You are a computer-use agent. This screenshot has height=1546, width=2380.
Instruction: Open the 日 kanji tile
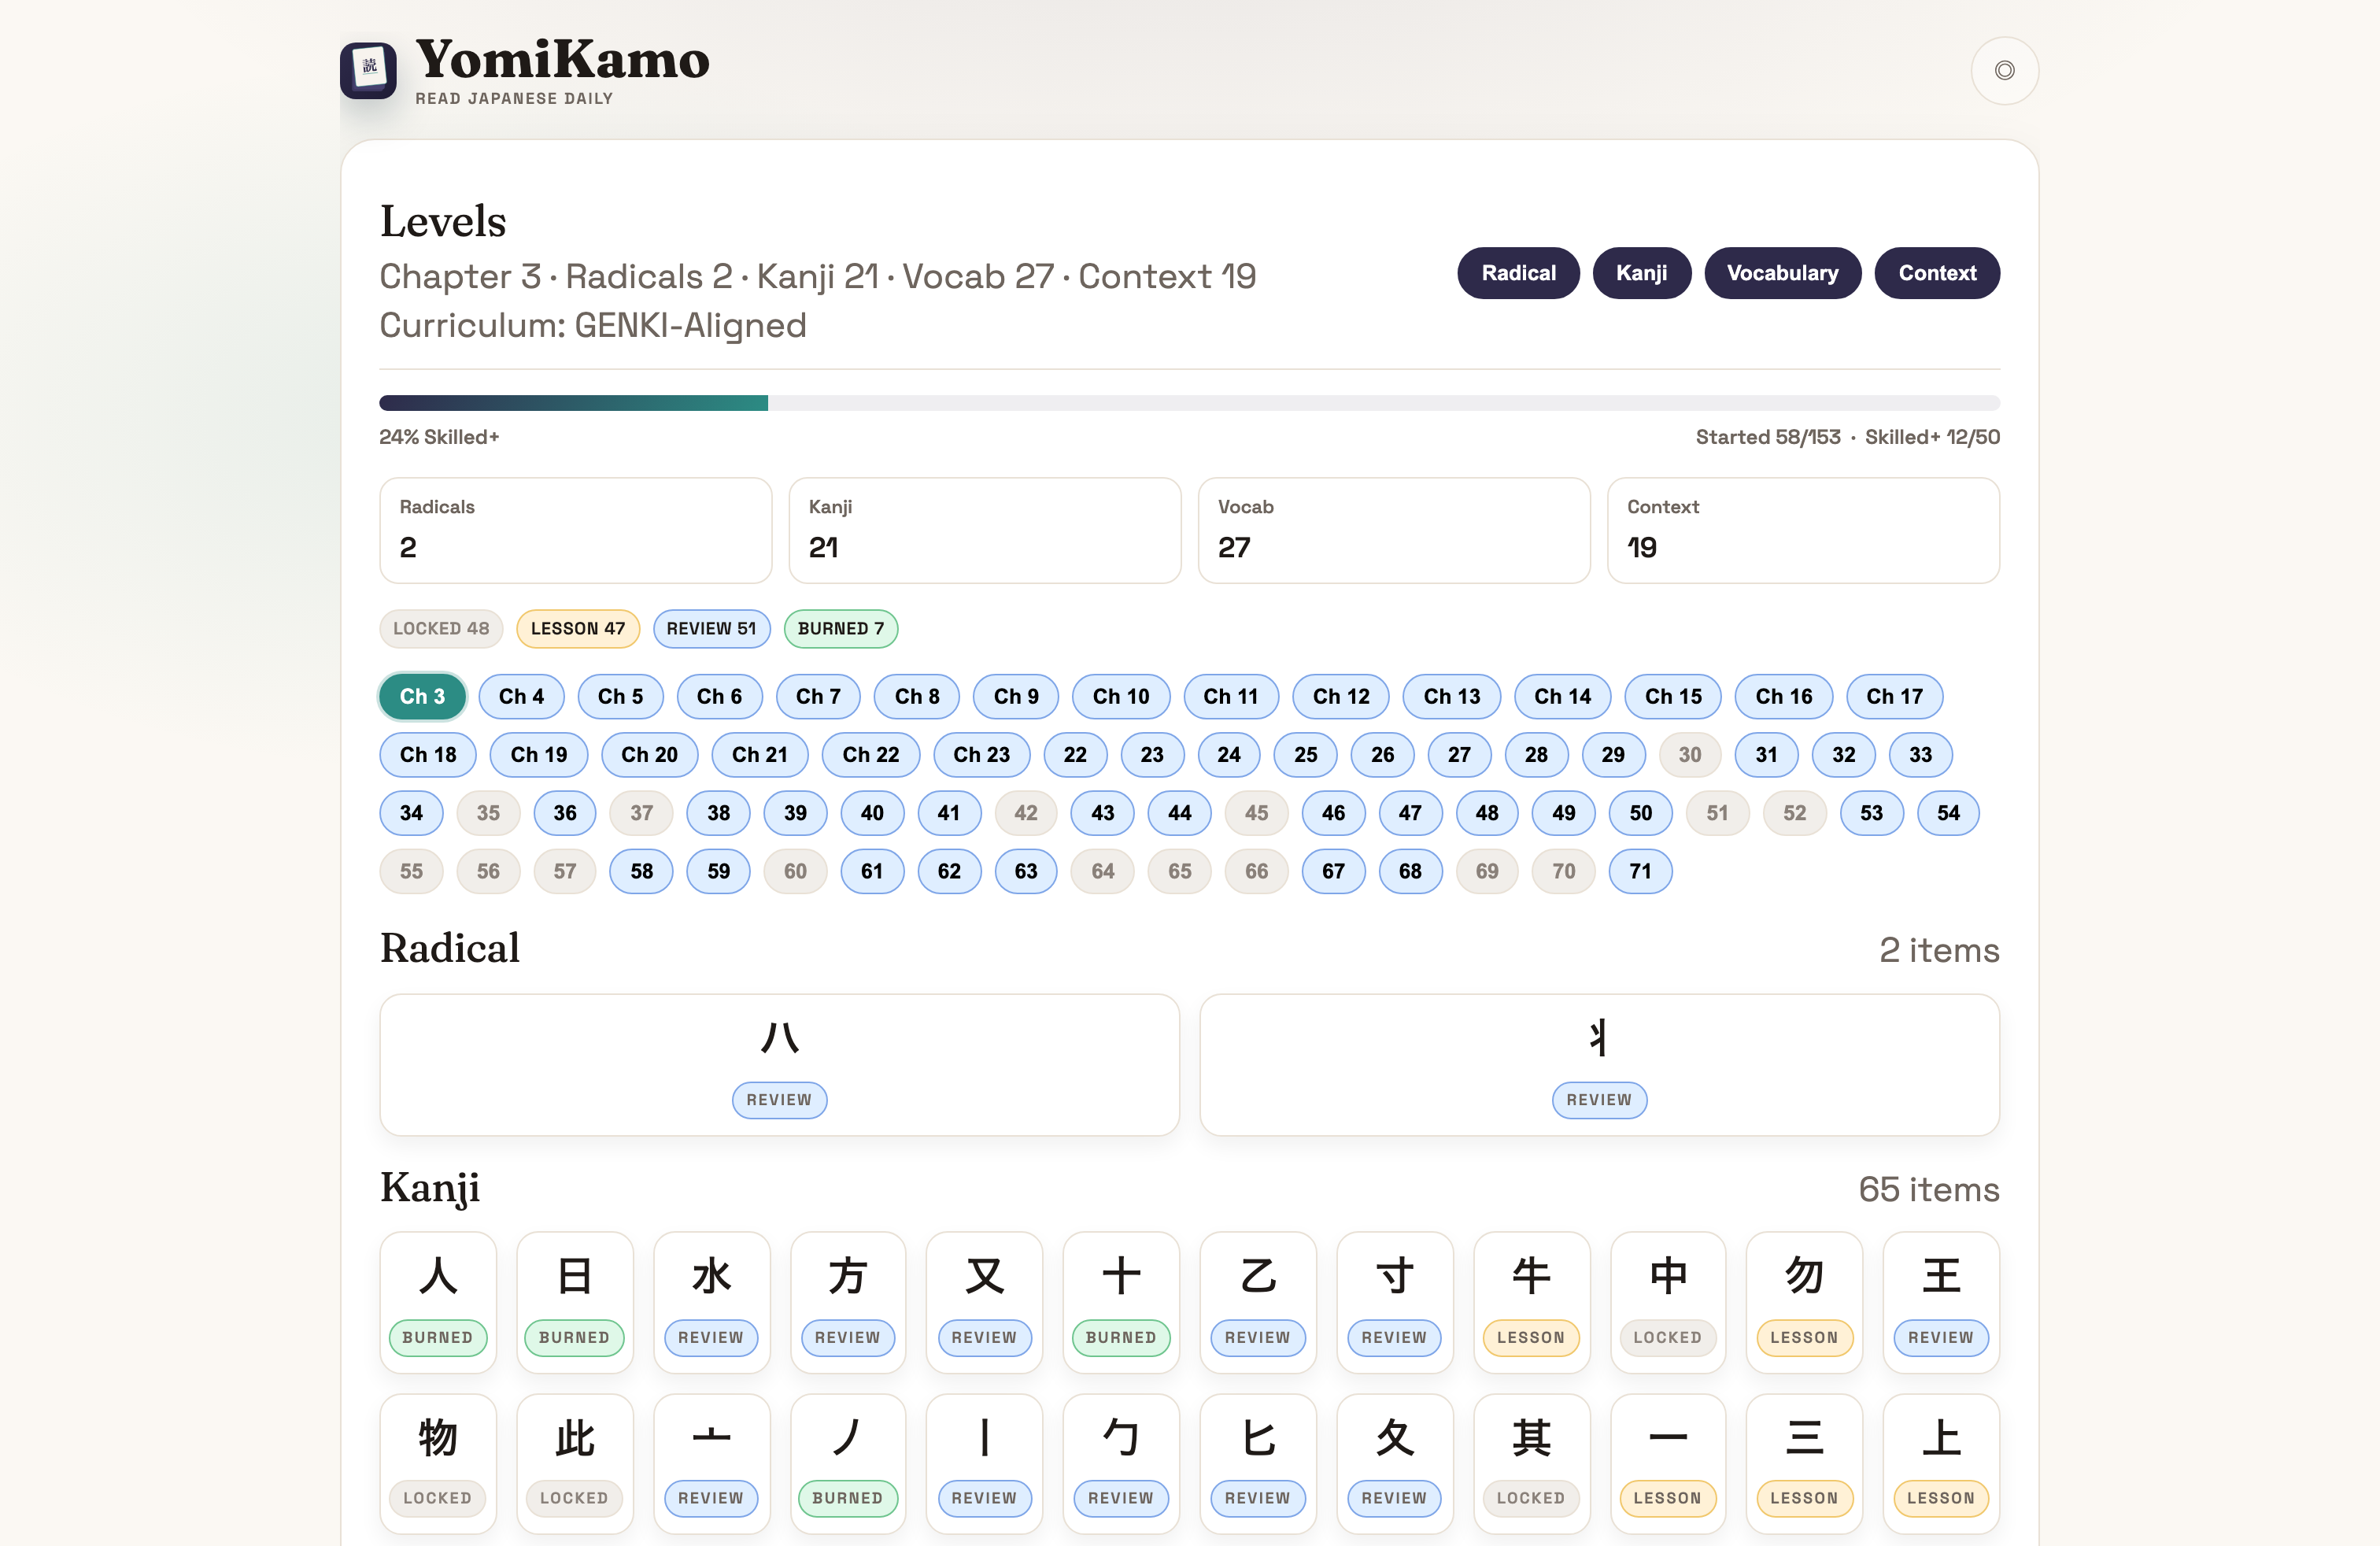click(575, 1302)
